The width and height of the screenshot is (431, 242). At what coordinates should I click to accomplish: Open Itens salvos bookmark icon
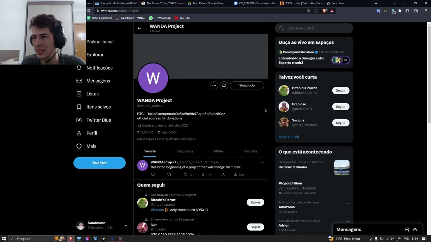pyautogui.click(x=79, y=107)
